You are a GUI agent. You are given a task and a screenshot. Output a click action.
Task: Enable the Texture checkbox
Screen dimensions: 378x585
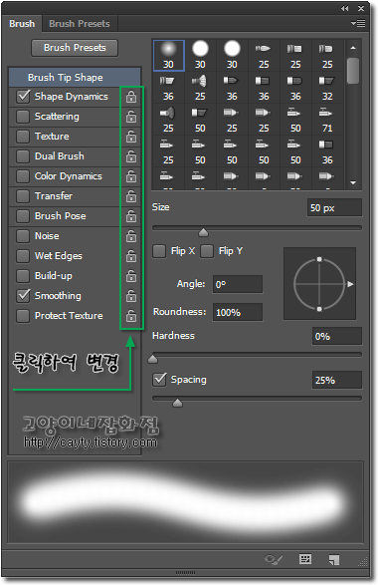point(23,137)
